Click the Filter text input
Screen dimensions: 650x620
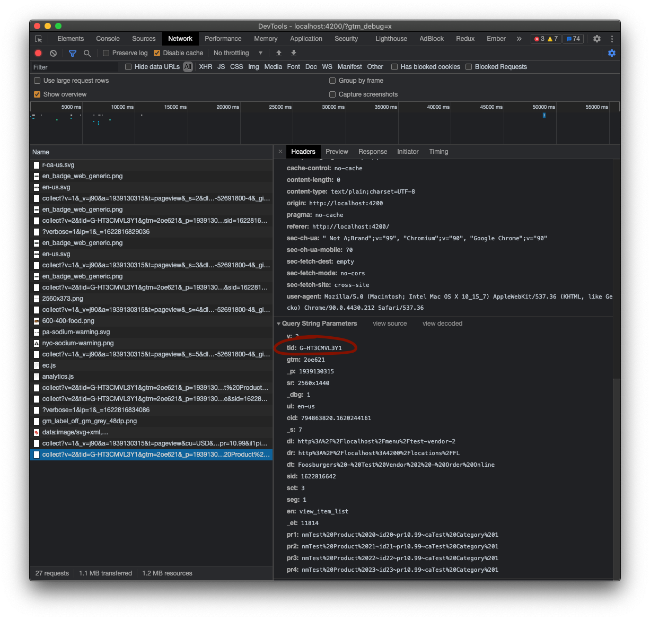[x=74, y=67]
